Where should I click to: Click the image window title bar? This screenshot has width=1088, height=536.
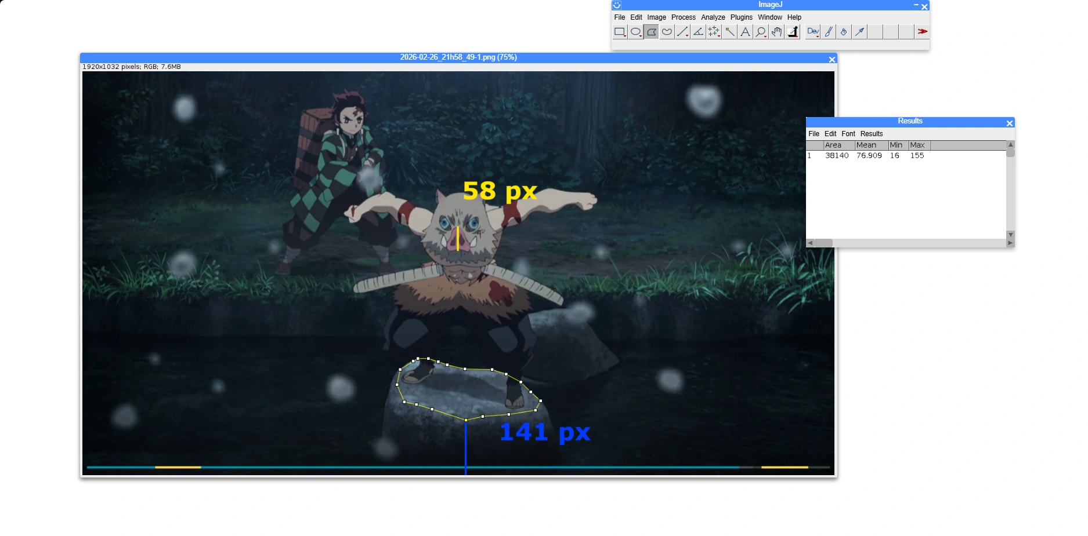458,58
